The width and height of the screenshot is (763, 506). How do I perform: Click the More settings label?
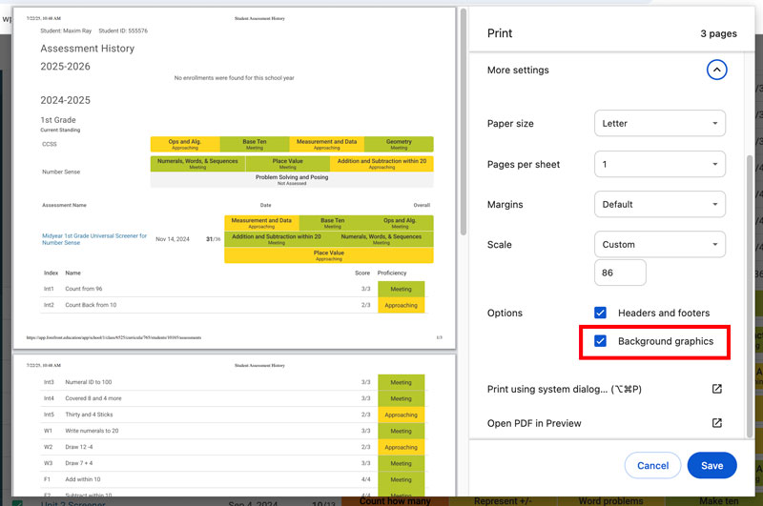(518, 70)
